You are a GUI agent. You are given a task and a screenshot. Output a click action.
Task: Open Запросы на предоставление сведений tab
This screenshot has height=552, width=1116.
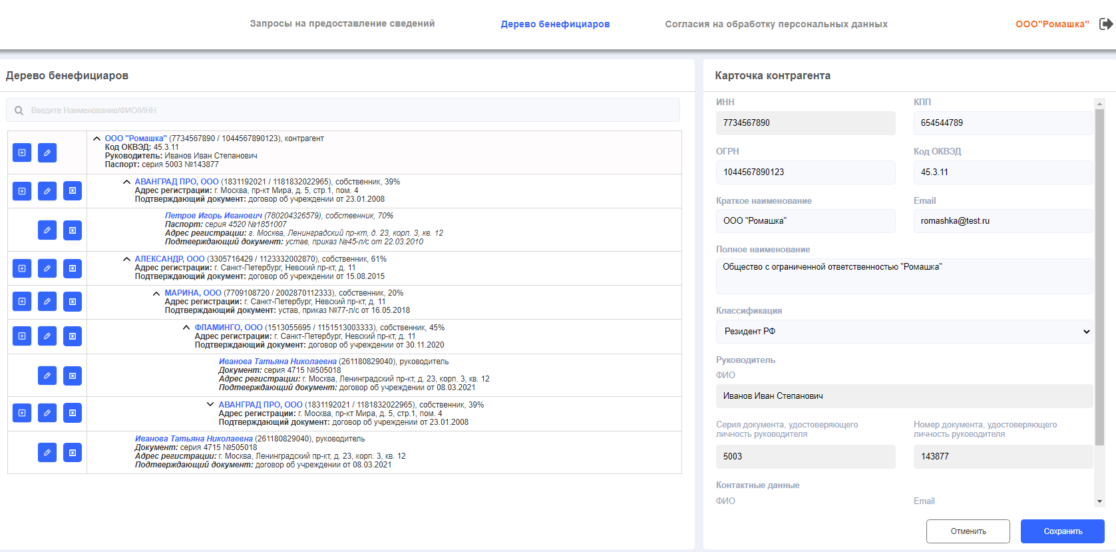[x=342, y=24]
